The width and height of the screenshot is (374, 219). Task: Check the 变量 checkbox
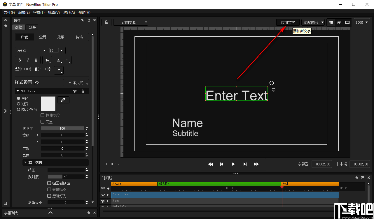coord(43,121)
